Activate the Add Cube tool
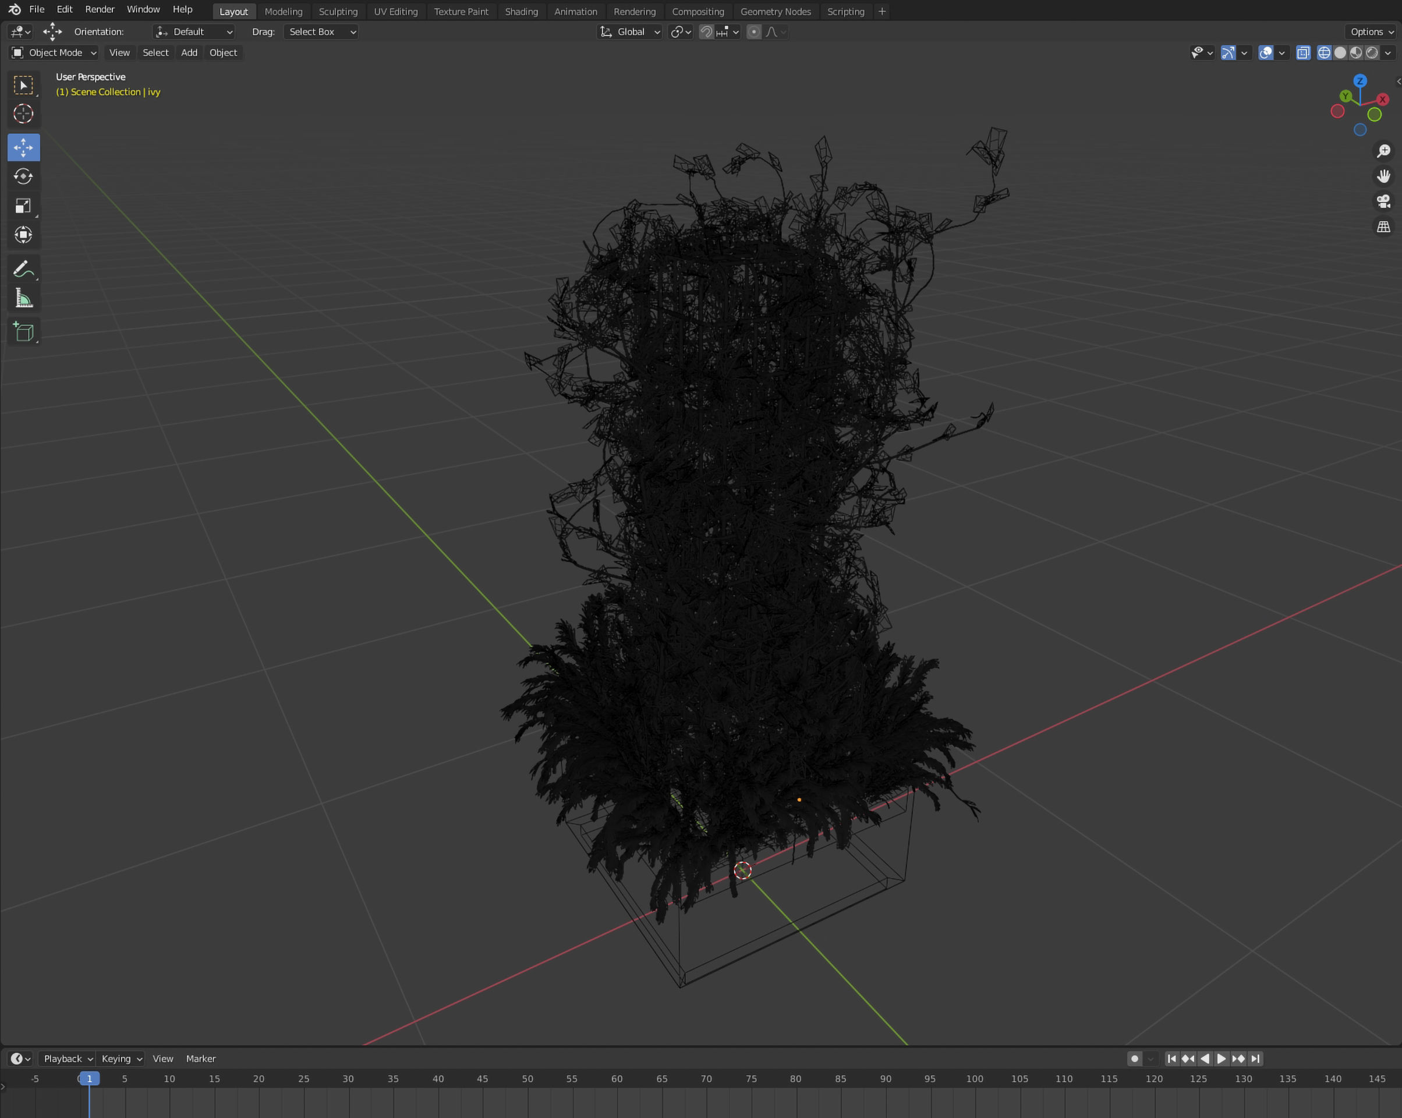 (x=23, y=331)
